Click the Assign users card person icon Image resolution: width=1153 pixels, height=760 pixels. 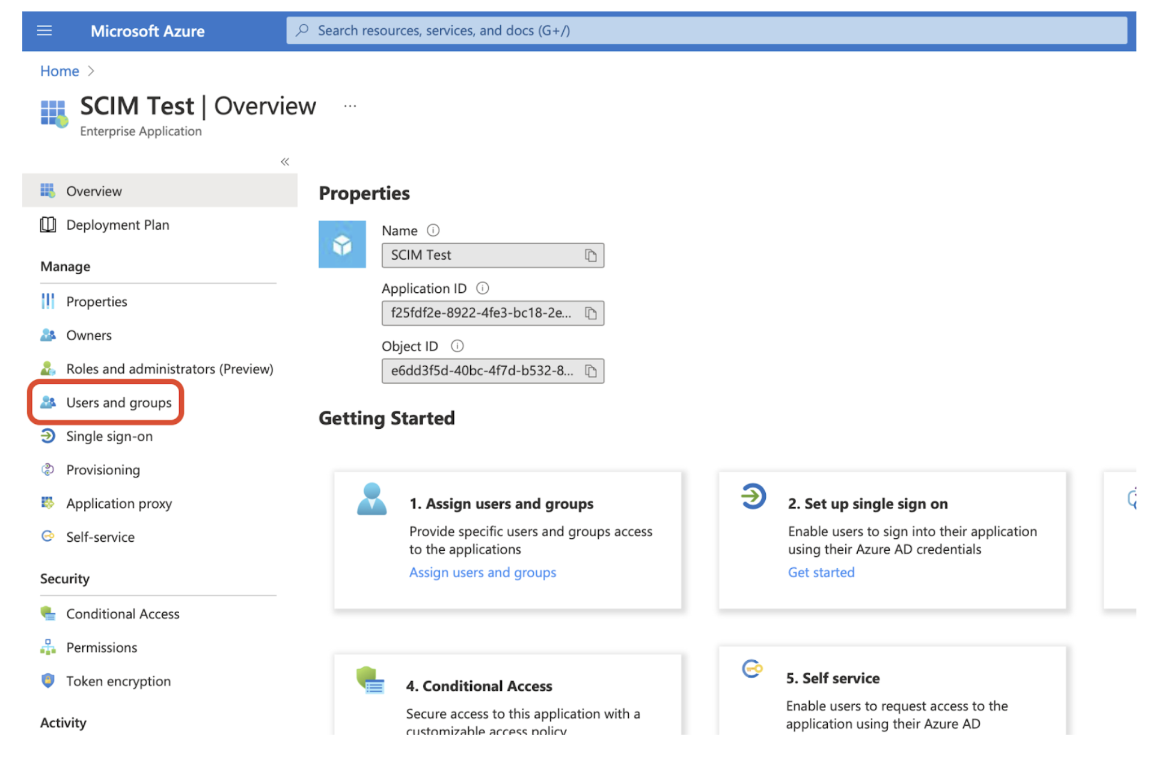point(372,499)
